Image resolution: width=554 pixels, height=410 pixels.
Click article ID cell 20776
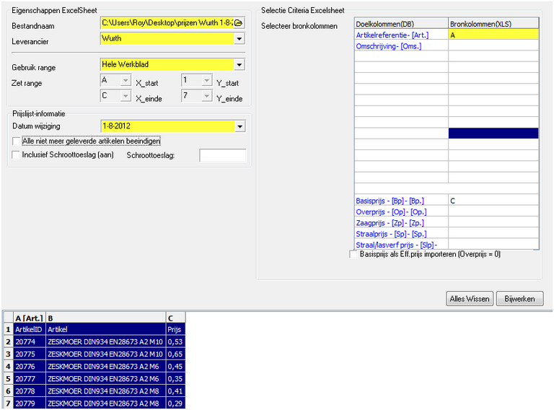[x=30, y=367]
